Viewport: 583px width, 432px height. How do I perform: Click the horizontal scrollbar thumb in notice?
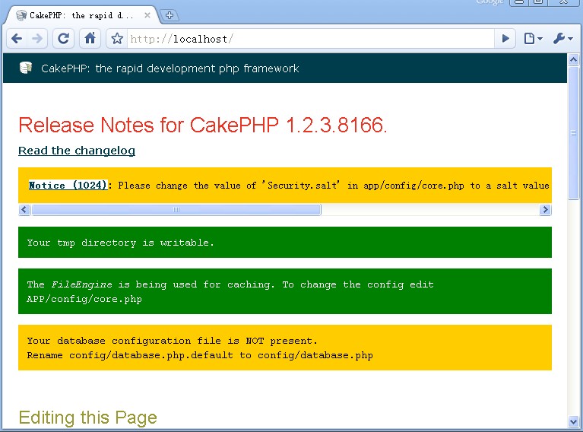pyautogui.click(x=176, y=209)
